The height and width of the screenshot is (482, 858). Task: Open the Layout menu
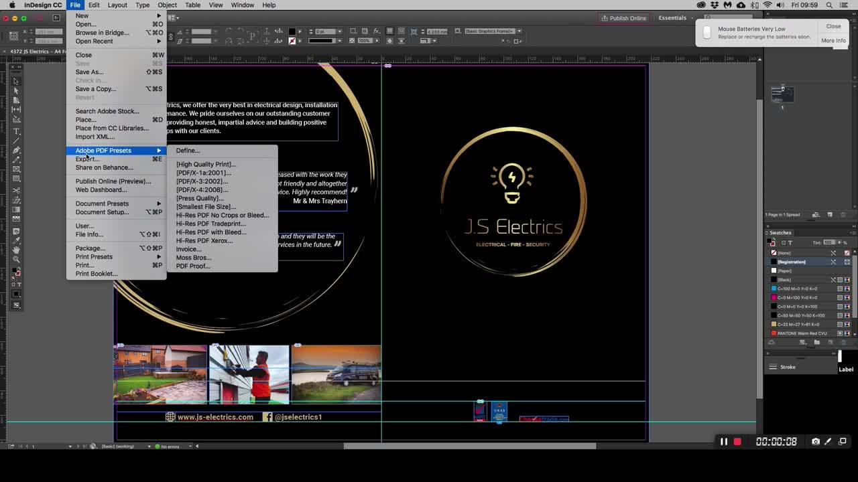point(117,5)
